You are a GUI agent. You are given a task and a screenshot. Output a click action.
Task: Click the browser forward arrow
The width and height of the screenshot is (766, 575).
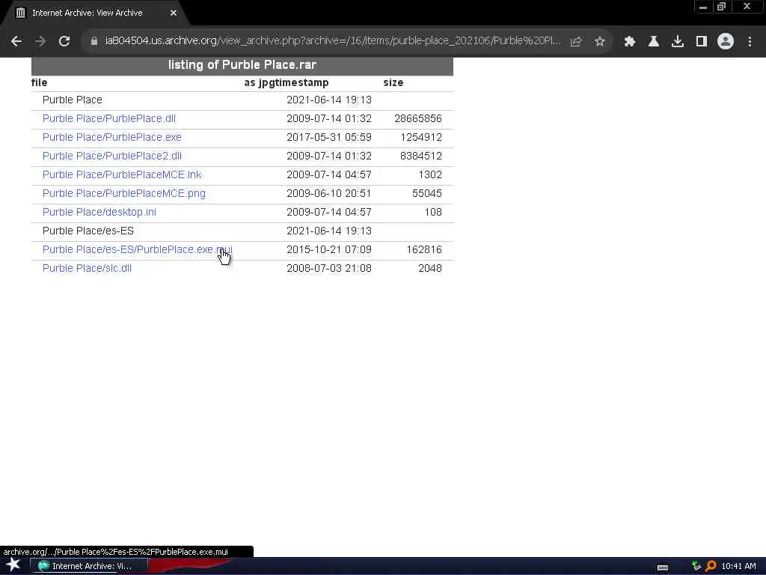click(x=40, y=42)
